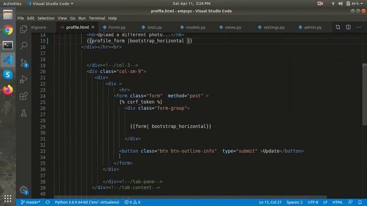
Task: Open the Terminal menu
Action: (x=97, y=18)
